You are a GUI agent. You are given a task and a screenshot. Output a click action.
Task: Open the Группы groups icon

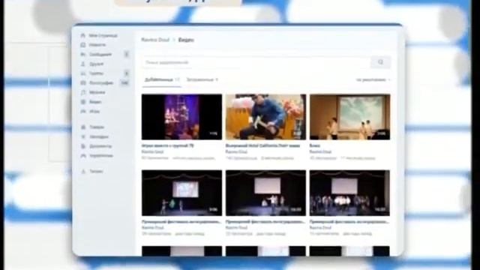pos(83,73)
